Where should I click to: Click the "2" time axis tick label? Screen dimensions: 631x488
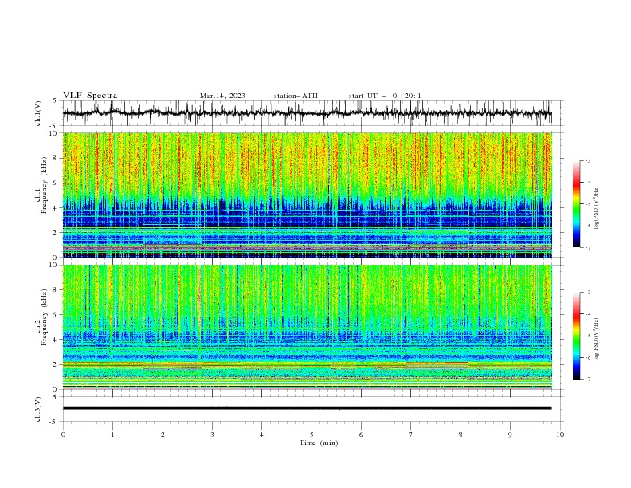(x=163, y=435)
